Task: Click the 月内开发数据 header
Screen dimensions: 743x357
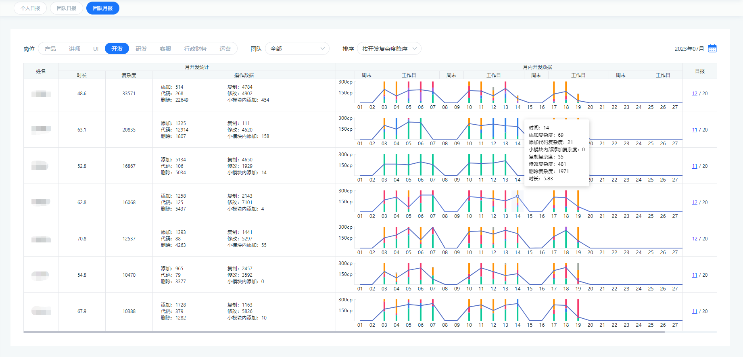Action: [538, 67]
